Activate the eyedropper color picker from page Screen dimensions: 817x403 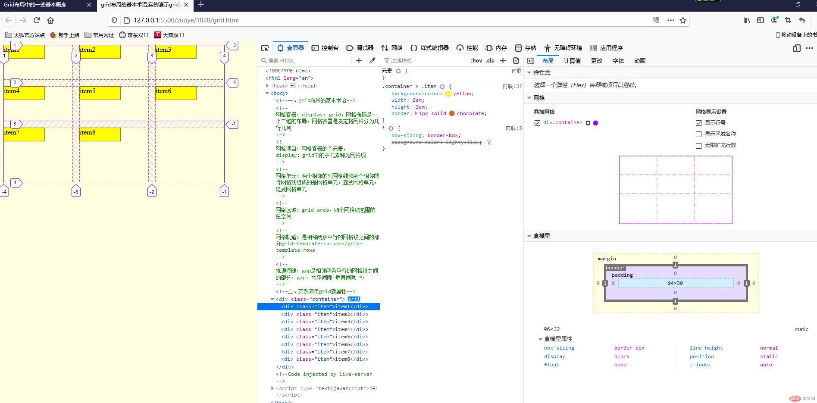click(x=372, y=61)
